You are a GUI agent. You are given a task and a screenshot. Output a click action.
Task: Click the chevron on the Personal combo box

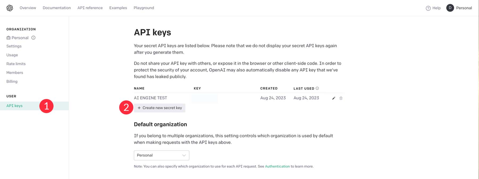coord(184,155)
